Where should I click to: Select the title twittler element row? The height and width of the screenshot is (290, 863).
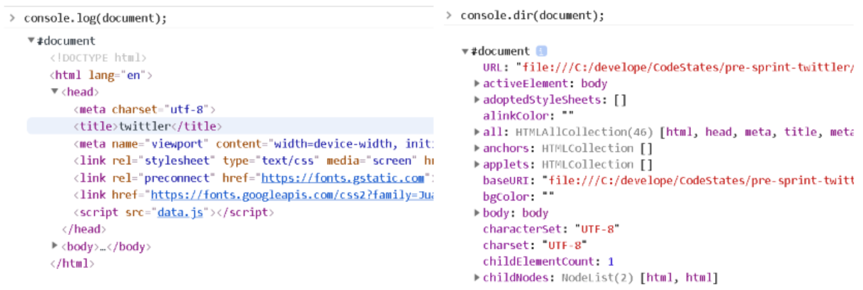pos(230,126)
